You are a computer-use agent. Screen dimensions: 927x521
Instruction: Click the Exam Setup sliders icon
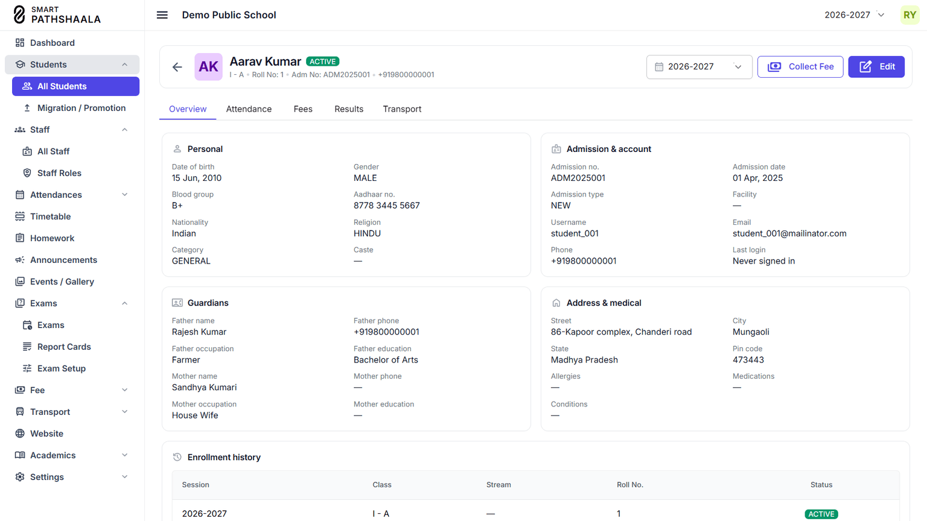point(27,368)
